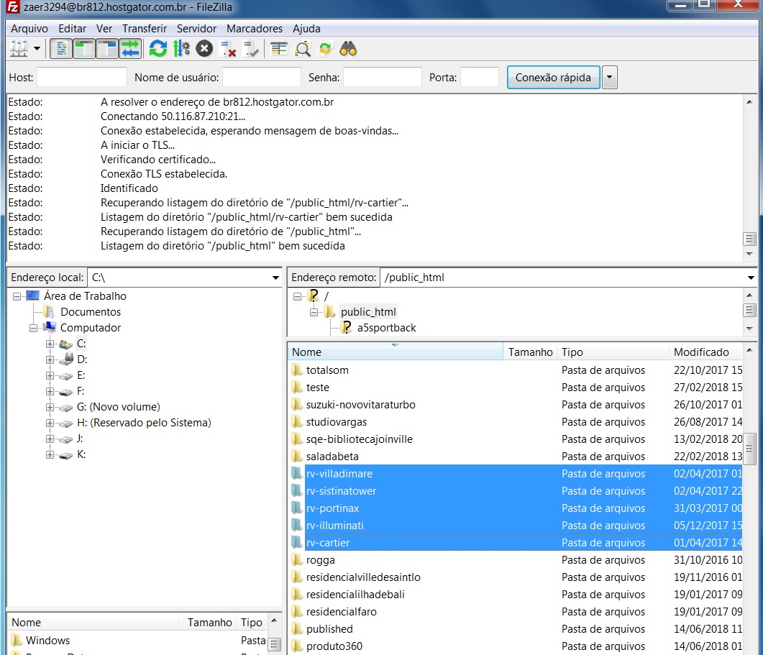Viewport: 763px width, 655px height.
Task: Select the suzuki-novovitaraturbo folder icon
Action: point(297,405)
